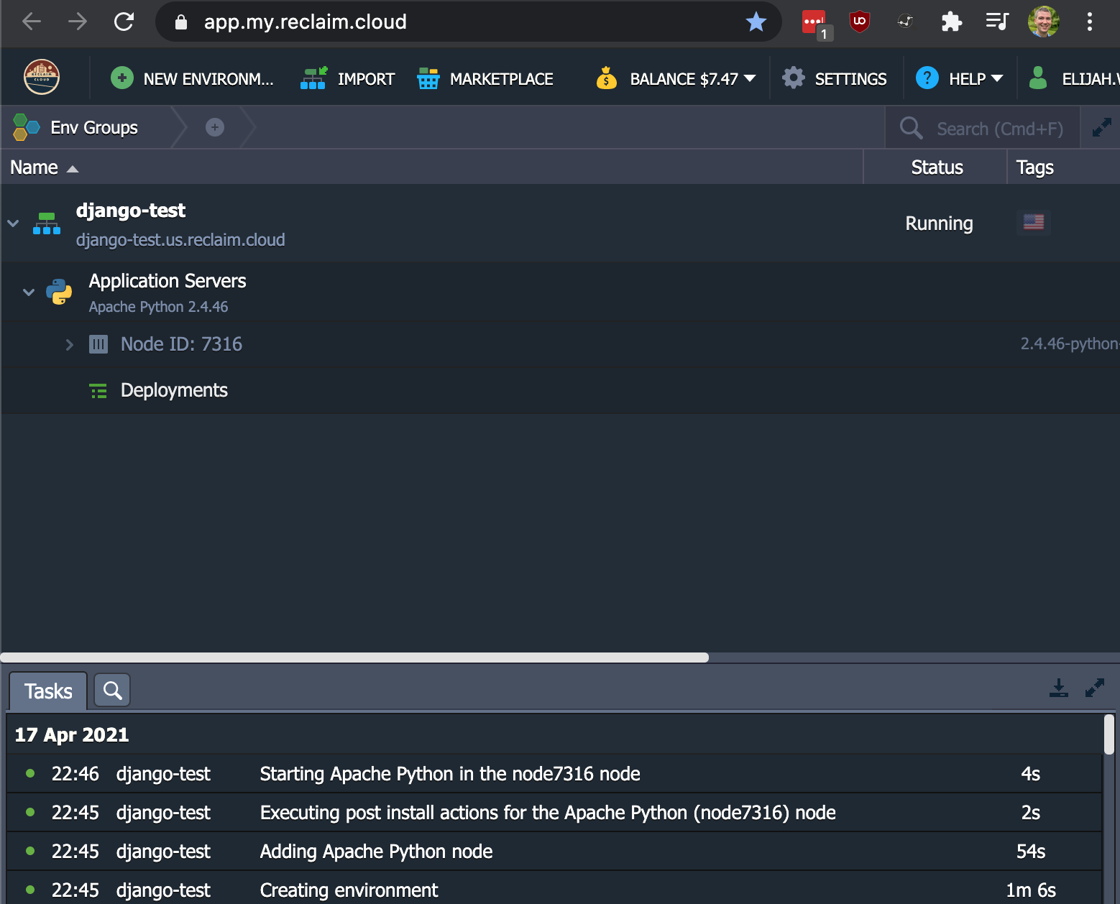Select 'Adding Apache Python node' task
Viewport: 1120px width, 904px height.
(x=554, y=852)
